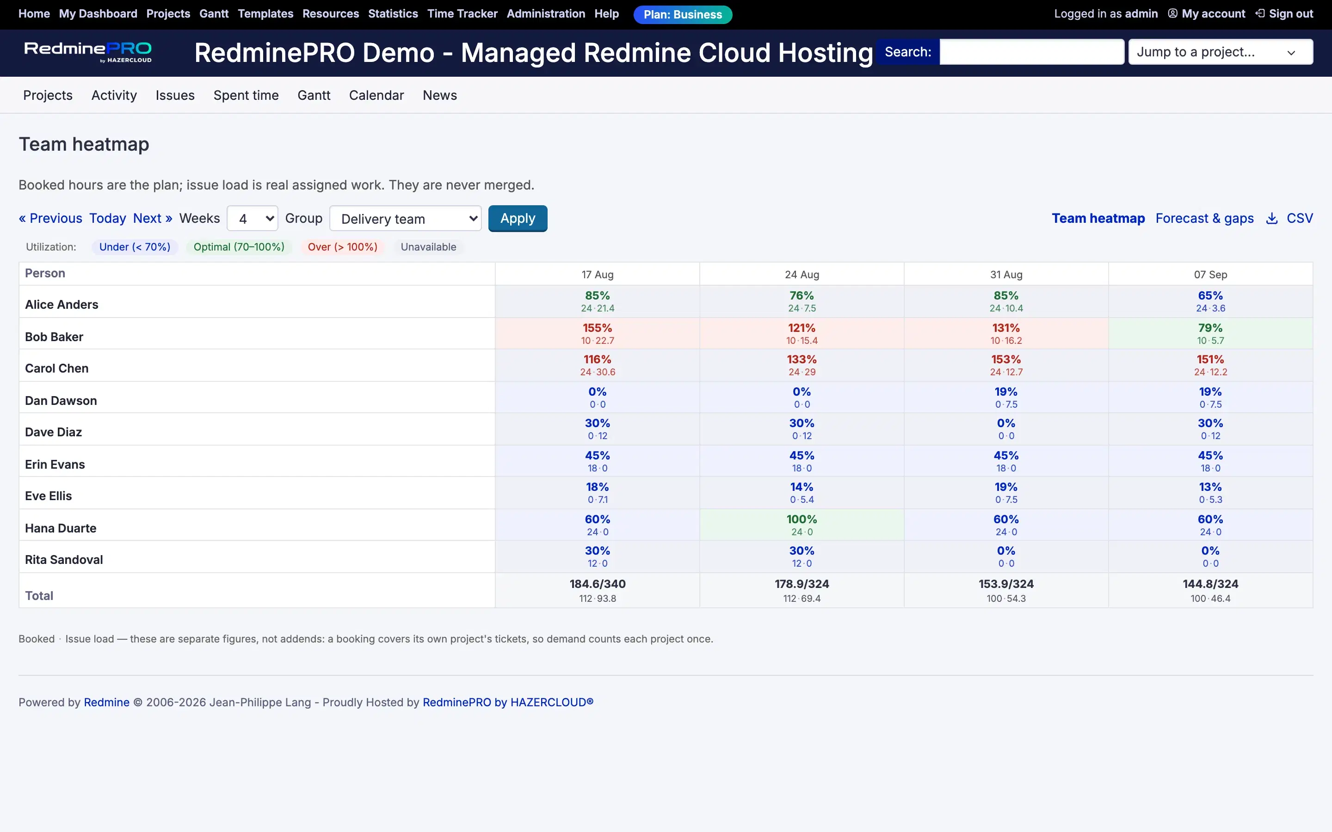Click Carol Chen's 153% cell
1332x832 pixels.
[x=1006, y=365]
